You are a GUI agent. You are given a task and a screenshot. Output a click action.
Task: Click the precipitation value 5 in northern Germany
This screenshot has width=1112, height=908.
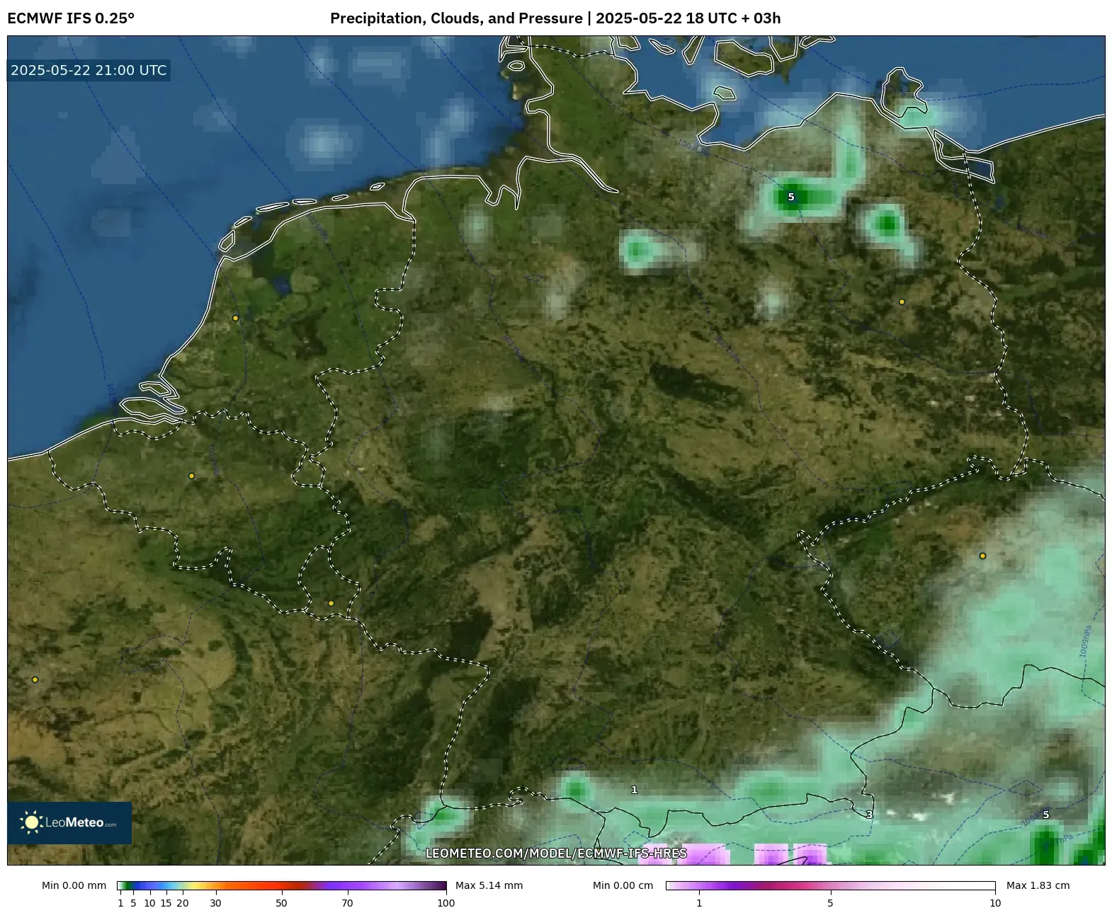791,197
